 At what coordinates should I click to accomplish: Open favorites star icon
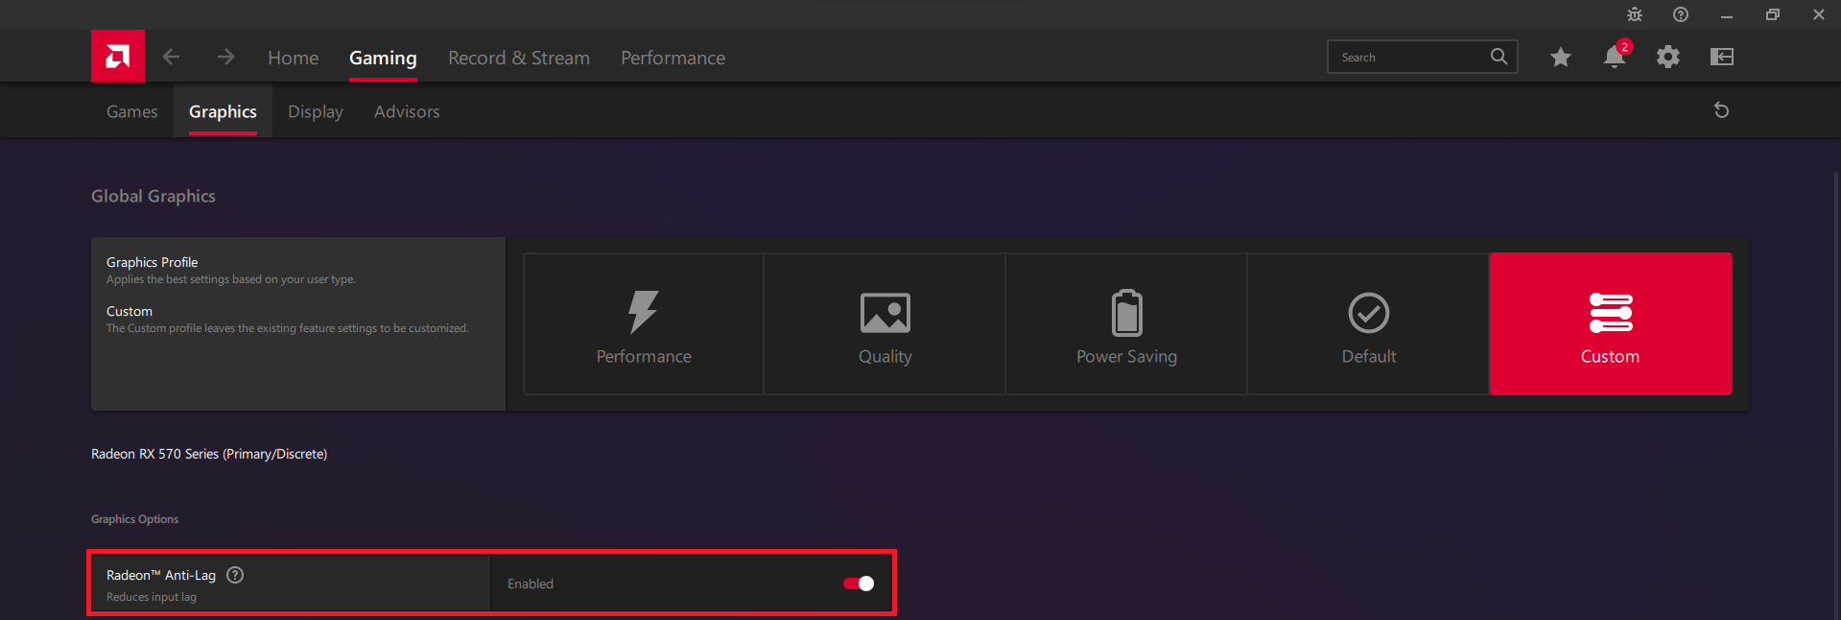coord(1561,57)
